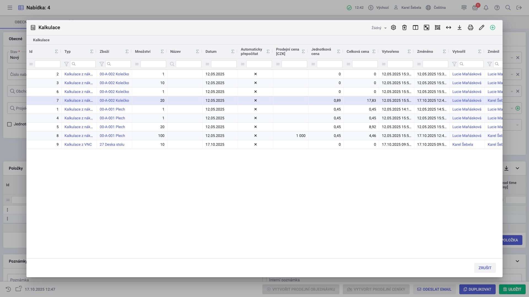Screen dimensions: 529x297
Task: Collapse the Poznámky section chevron
Action: click(x=517, y=261)
